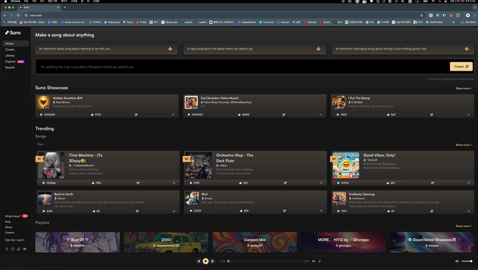The image size is (478, 270).
Task: Like the Time Machine trending song
Action: click(x=92, y=183)
